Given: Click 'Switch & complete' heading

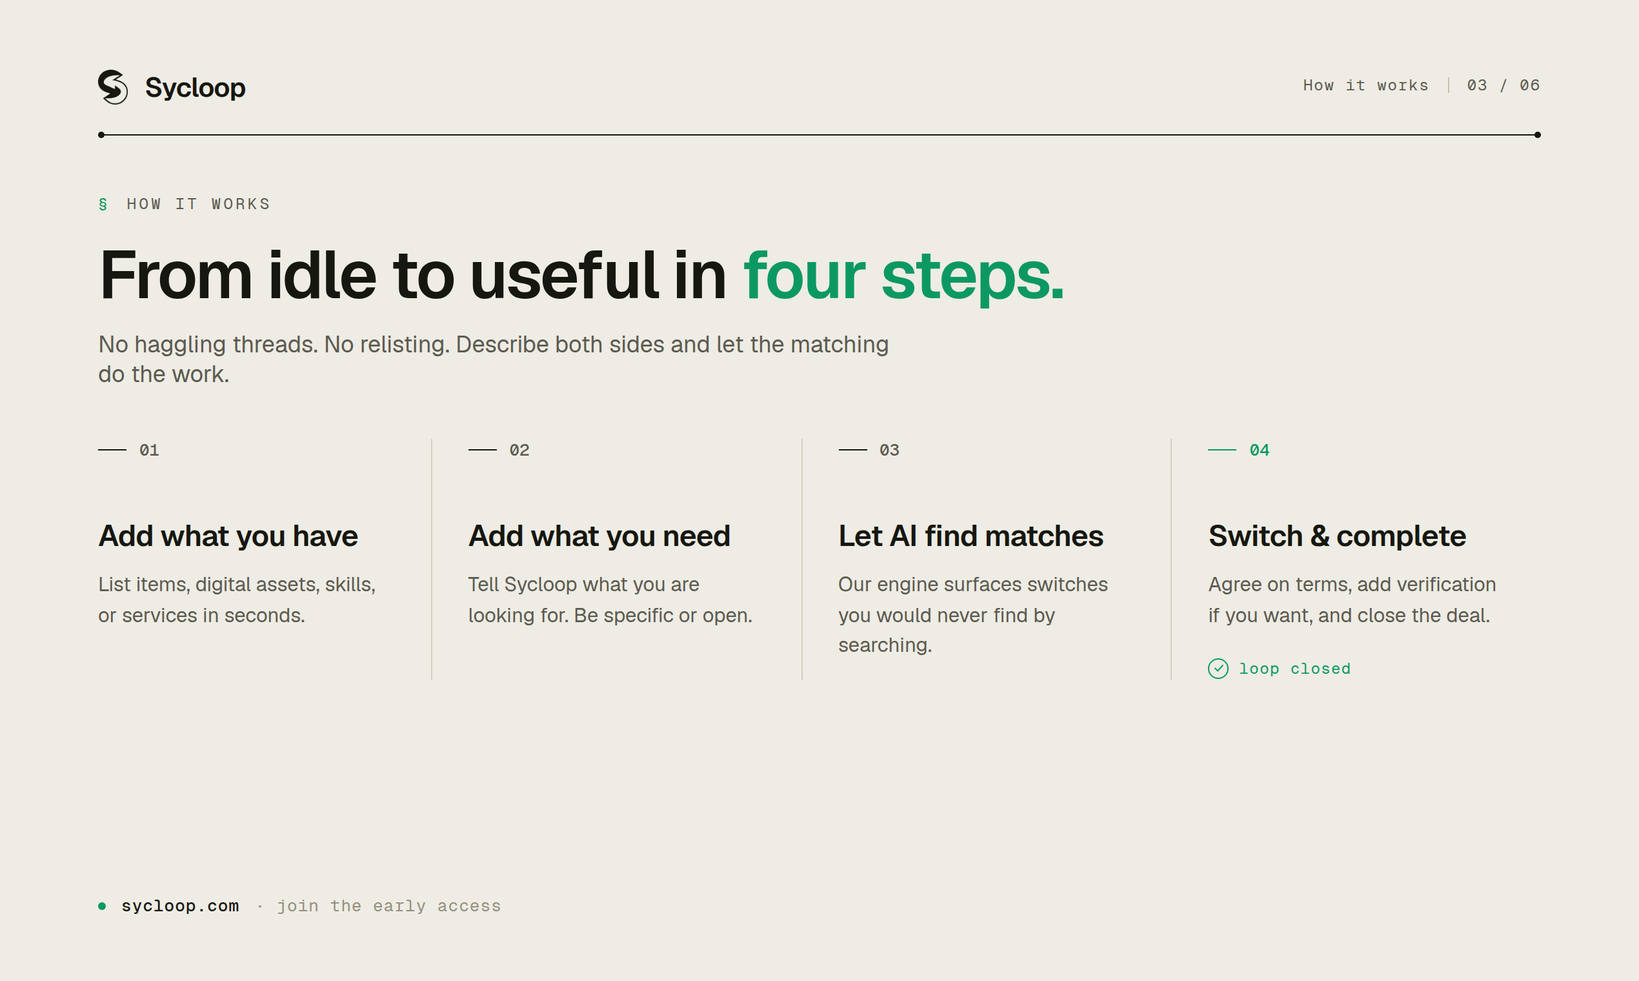Looking at the screenshot, I should tap(1337, 536).
